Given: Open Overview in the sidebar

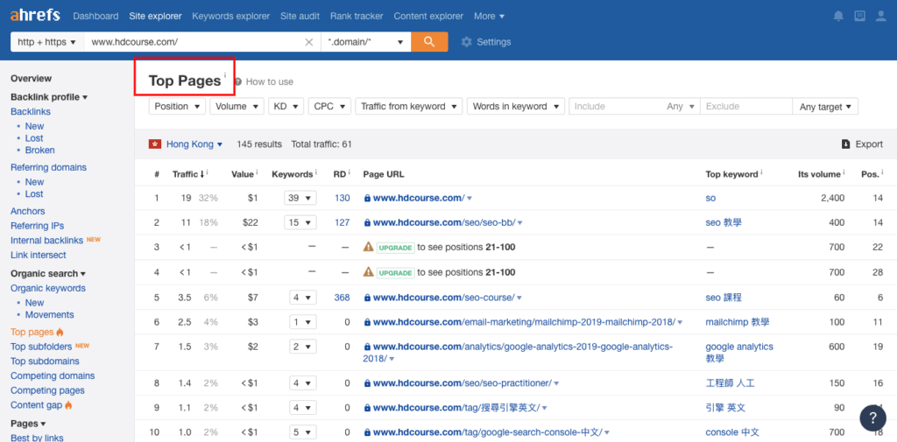Looking at the screenshot, I should tap(31, 79).
